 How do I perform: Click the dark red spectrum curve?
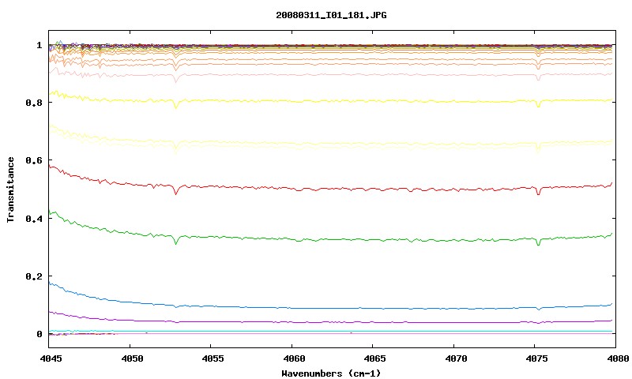(x=330, y=189)
